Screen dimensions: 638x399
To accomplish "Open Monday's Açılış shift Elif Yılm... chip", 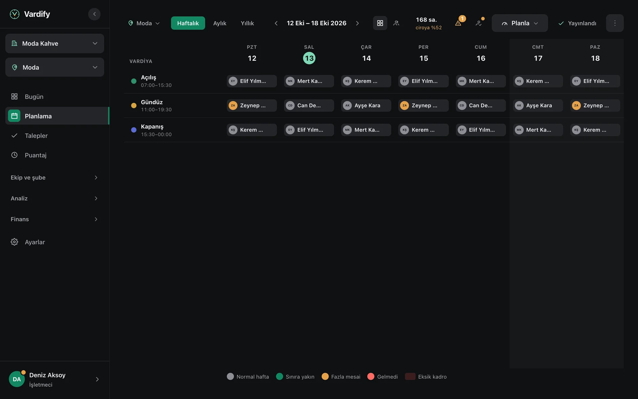I will [252, 81].
